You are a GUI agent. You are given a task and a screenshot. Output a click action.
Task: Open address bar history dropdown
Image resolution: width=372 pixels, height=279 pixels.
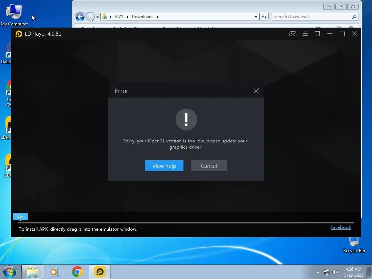tap(256, 17)
